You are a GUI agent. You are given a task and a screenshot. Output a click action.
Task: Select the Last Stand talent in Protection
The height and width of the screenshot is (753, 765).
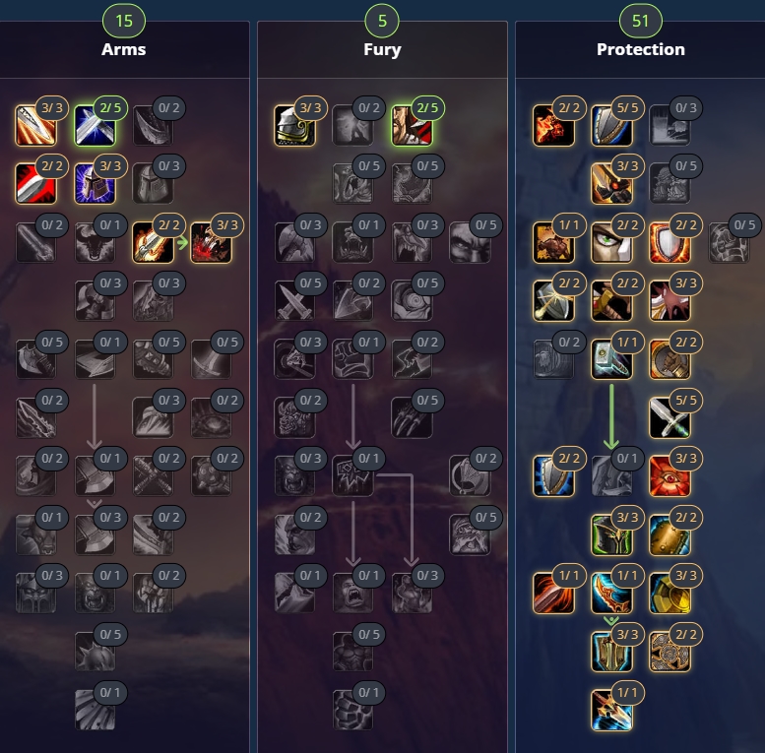coord(552,243)
